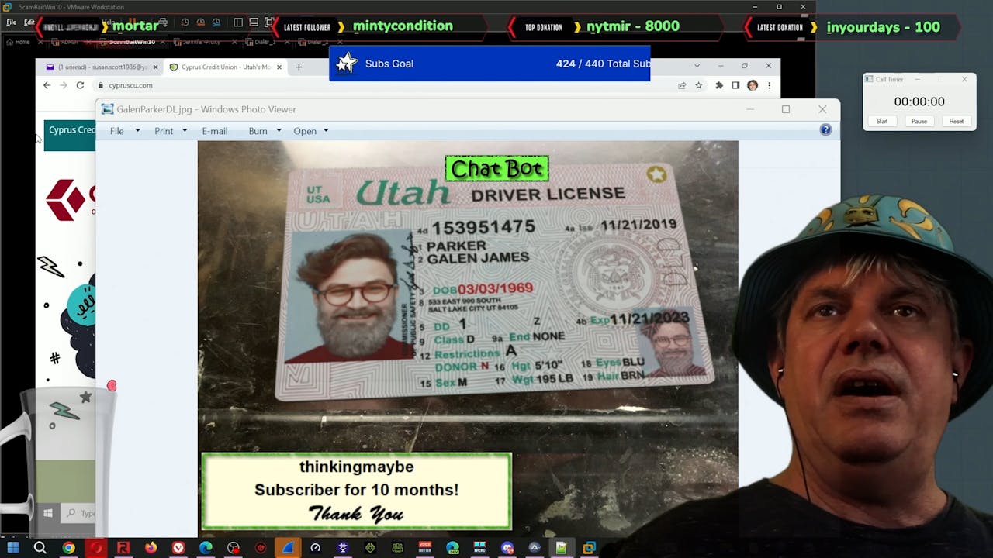Click the Photo Viewer help icon
This screenshot has width=993, height=558.
click(825, 130)
